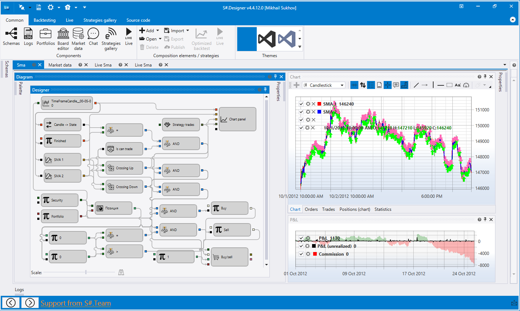Uncheck the SMA 1 series checkbox
This screenshot has height=311, width=520.
(x=301, y=104)
